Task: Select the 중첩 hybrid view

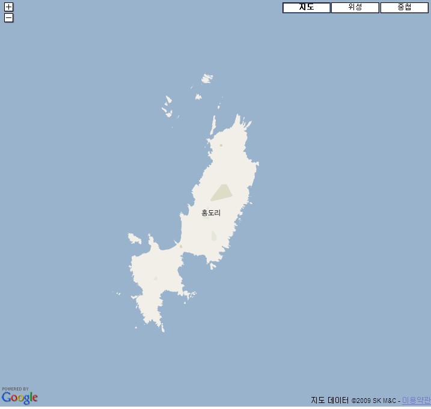Action: [405, 7]
